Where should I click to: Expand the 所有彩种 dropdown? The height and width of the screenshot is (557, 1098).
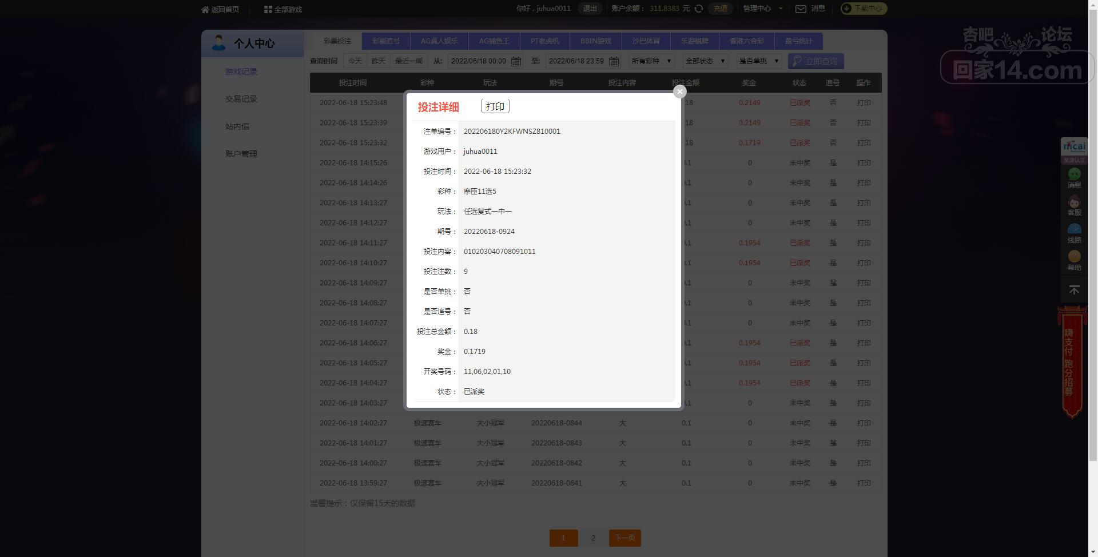point(651,61)
